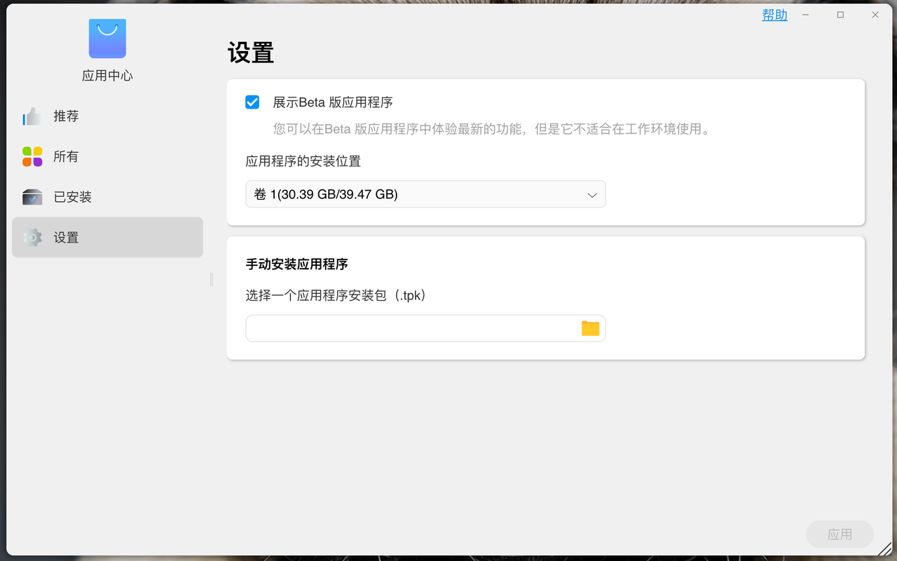
Task: Open the 推荐 section
Action: pyautogui.click(x=66, y=116)
